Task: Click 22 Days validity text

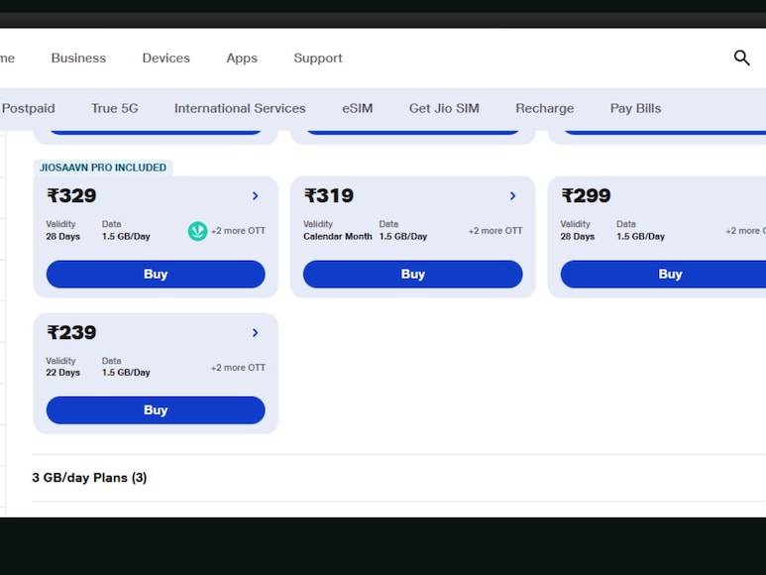Action: [x=63, y=373]
